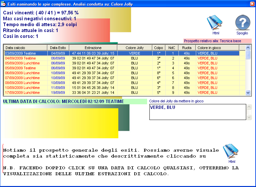Click the Colore Jolly column header

(x=134, y=48)
